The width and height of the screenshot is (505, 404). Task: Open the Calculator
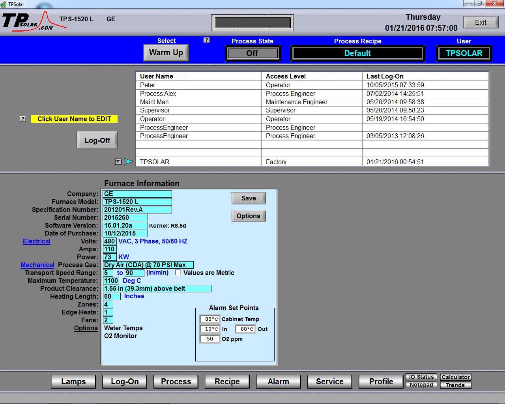[456, 377]
